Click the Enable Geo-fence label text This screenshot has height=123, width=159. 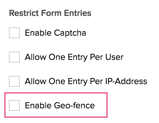60,105
